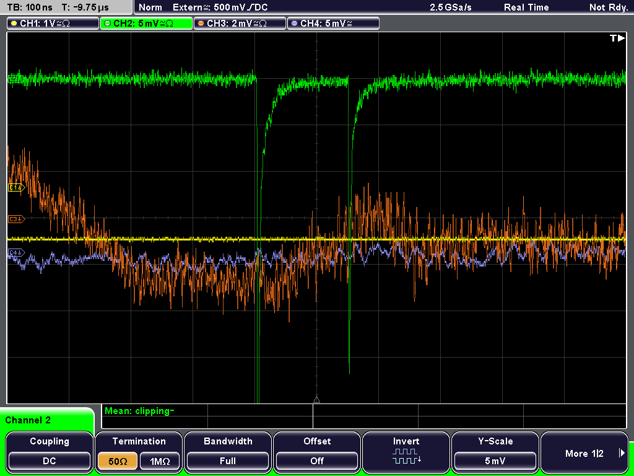Click the C4 ground level marker

click(x=17, y=253)
